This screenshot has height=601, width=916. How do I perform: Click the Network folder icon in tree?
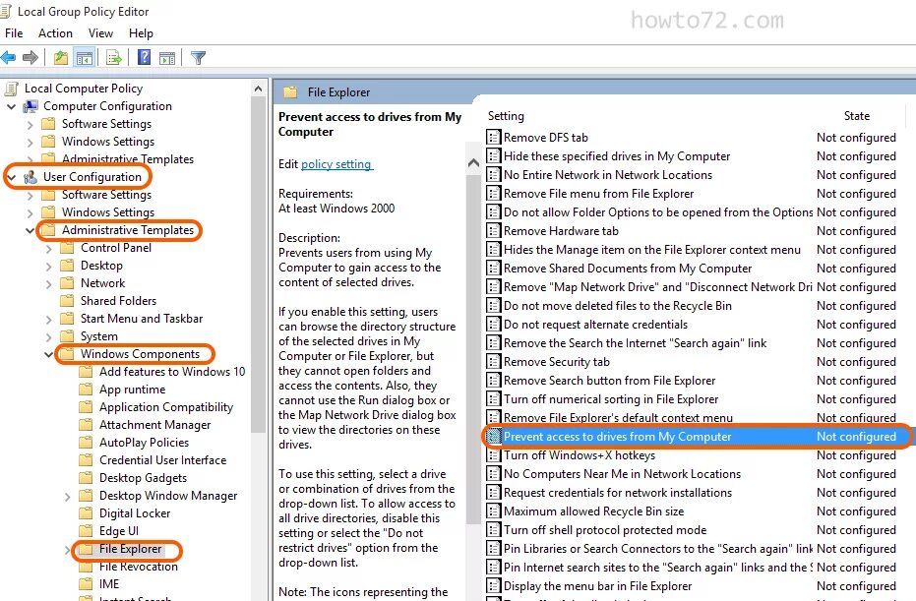point(68,283)
